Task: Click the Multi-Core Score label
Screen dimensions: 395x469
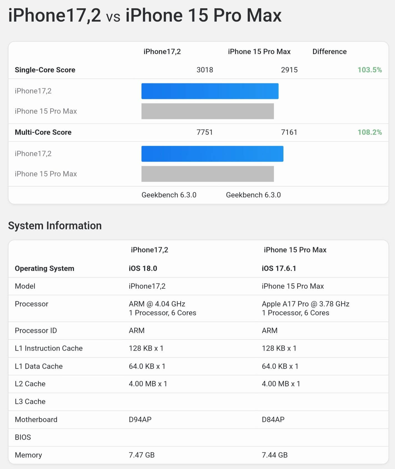Action: click(43, 132)
